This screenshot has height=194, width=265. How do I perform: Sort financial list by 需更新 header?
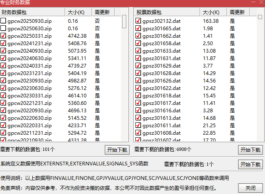tap(104, 12)
